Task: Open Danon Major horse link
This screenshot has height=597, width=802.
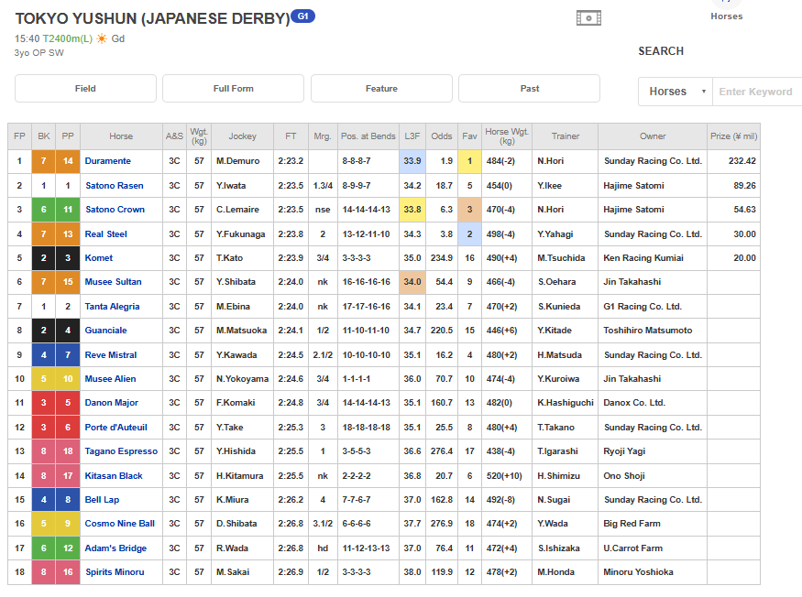Action: (112, 403)
